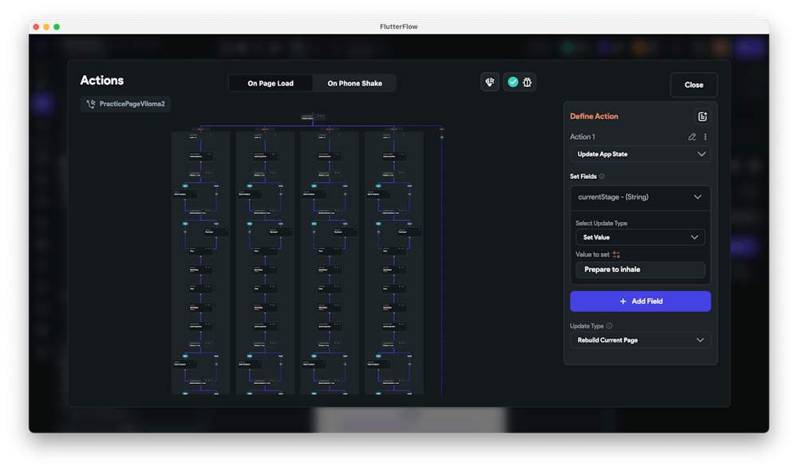
Task: Click the Action 1 label
Action: point(583,137)
